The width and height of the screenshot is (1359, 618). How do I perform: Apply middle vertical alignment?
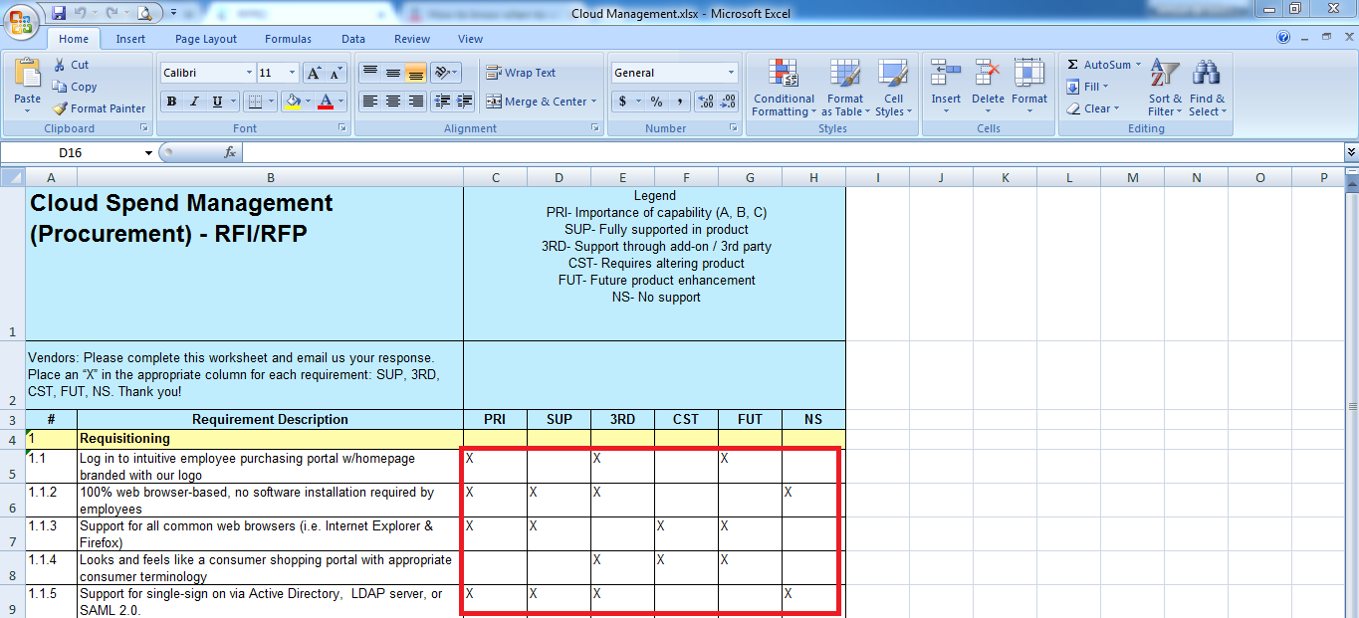pyautogui.click(x=393, y=73)
